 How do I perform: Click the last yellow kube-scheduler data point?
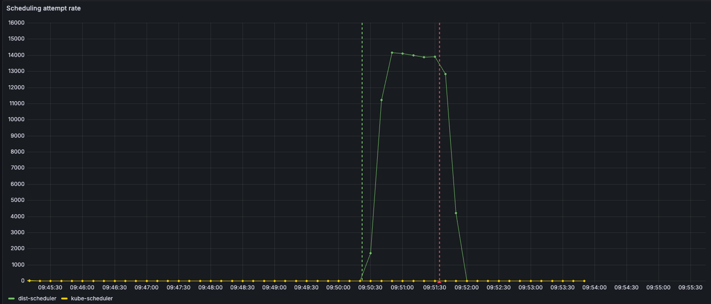(x=584, y=281)
